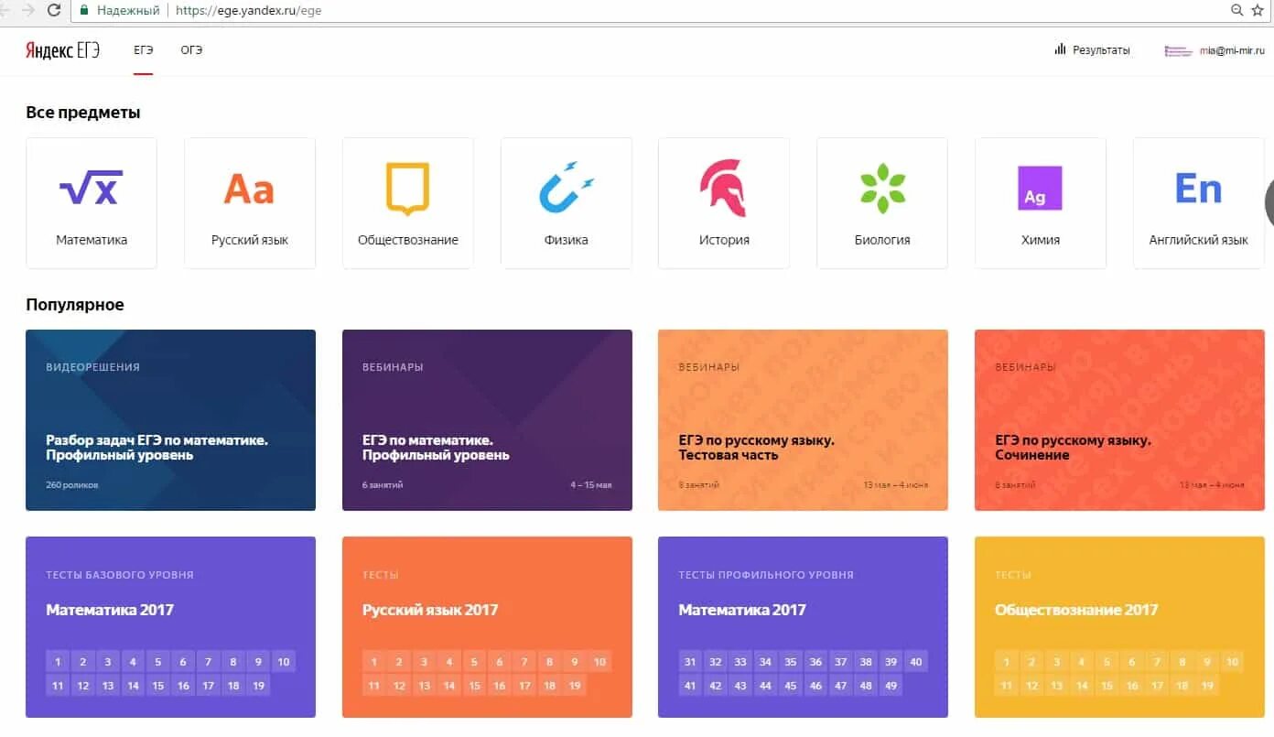Image resolution: width=1274 pixels, height=737 pixels.
Task: Select test 8 in Русский язык 2017
Action: pyautogui.click(x=549, y=662)
